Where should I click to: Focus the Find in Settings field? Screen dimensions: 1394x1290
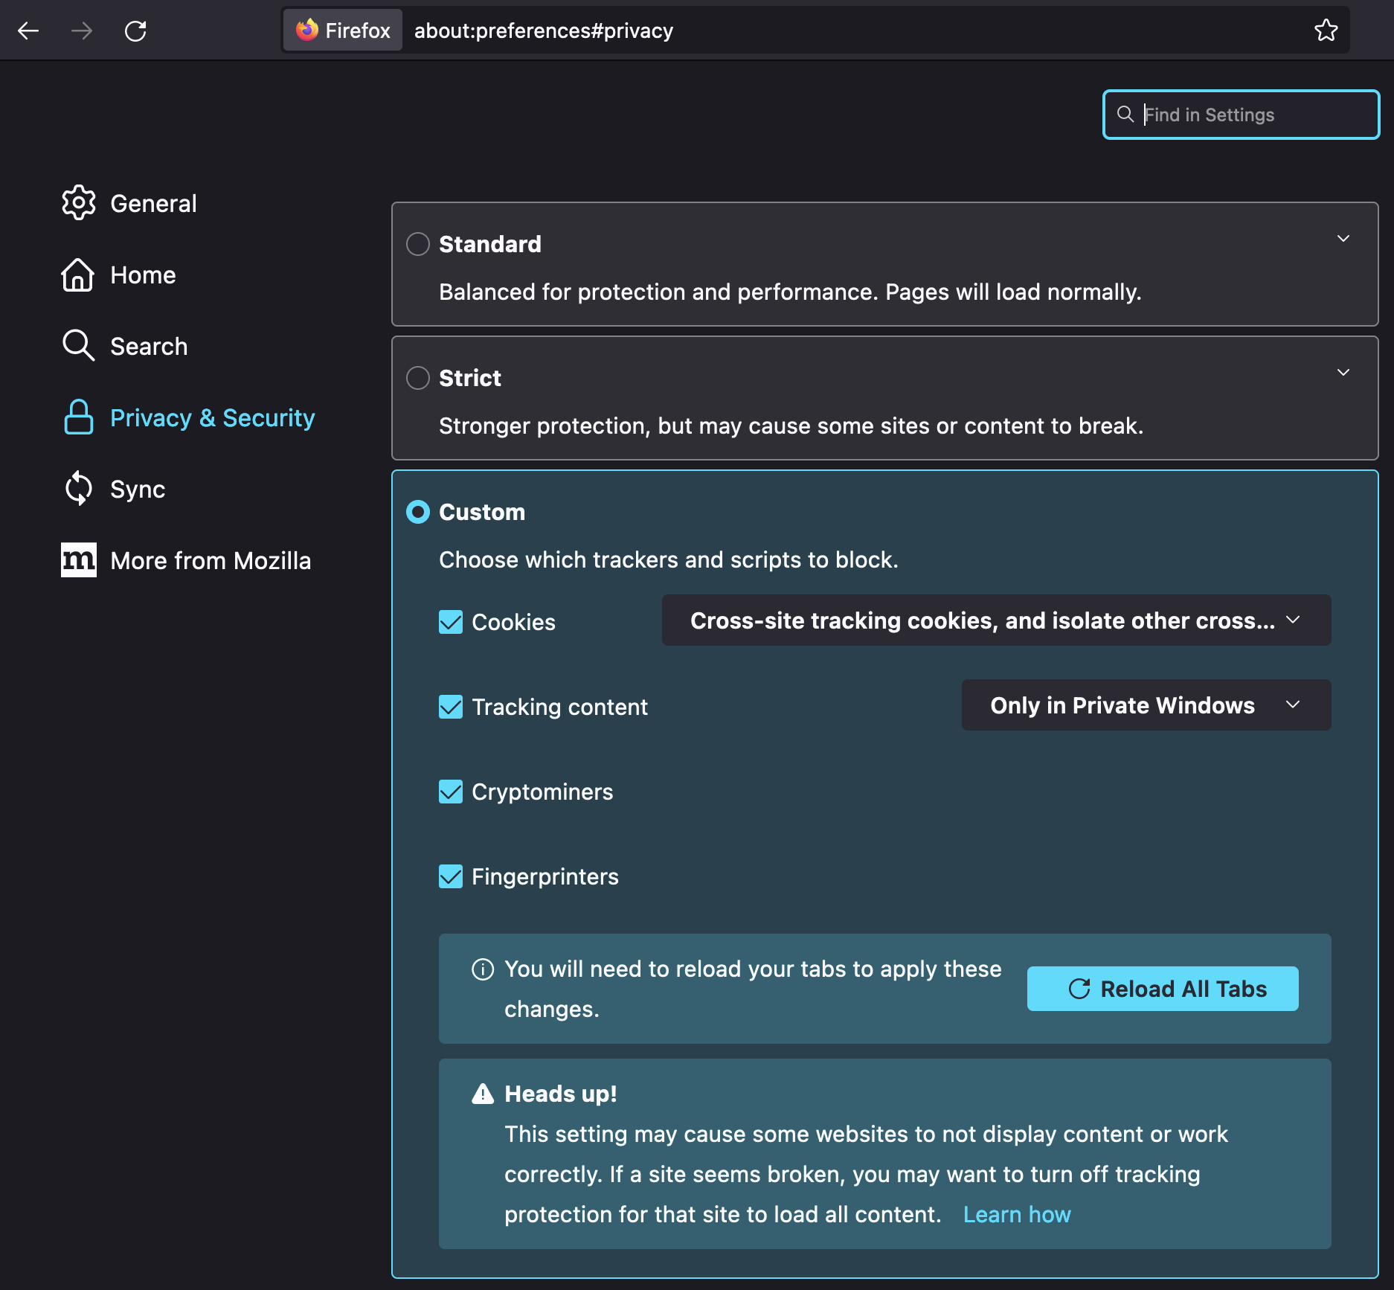1241,115
